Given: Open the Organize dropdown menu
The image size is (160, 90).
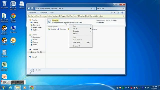Looking at the screenshot, I should [32, 12].
